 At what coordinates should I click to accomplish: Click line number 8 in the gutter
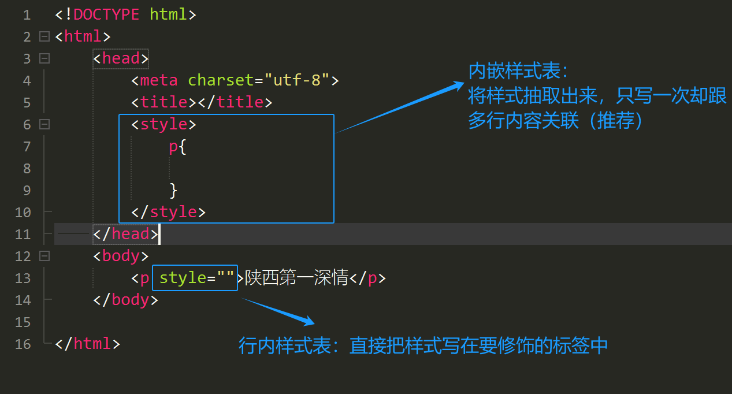[27, 169]
